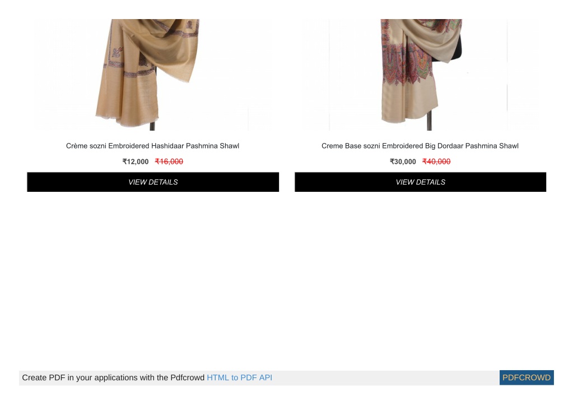573x406 pixels.
Task: Select the Hashidaar shawl product image
Action: [153, 75]
